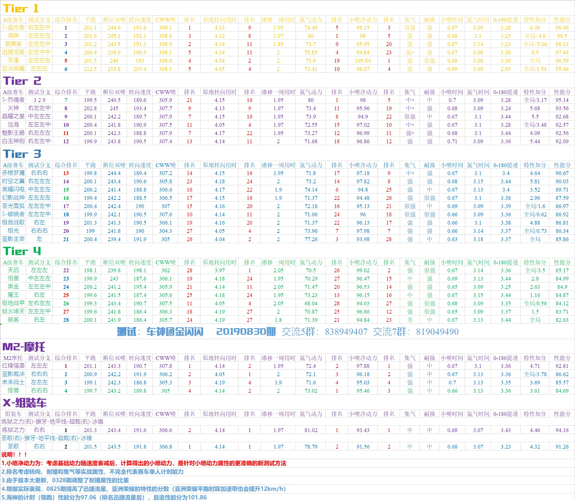575x501 pixels.
Task: Click the Tier 1 section heading
Action: click(20, 8)
